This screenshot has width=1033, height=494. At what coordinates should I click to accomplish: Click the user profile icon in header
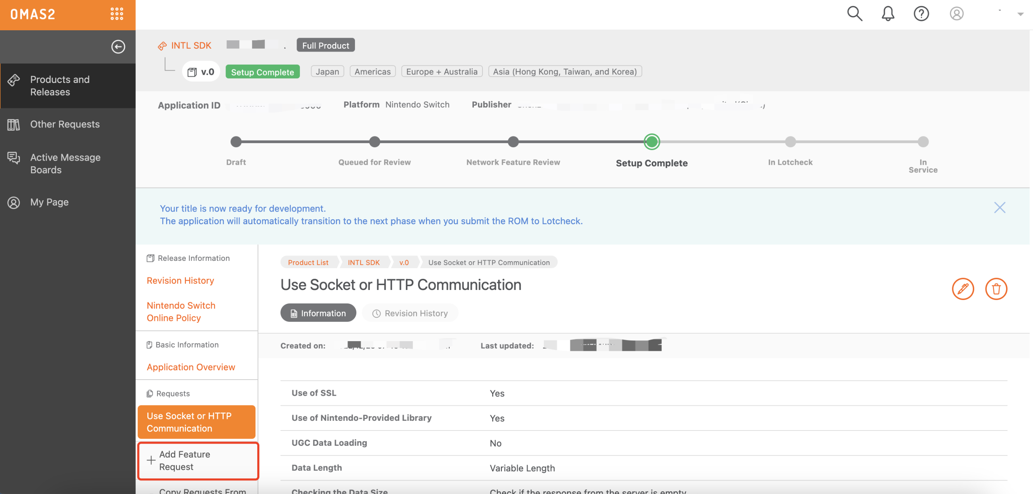point(957,14)
